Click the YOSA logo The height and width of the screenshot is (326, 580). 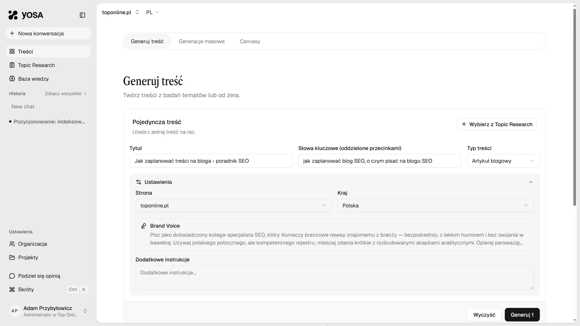click(26, 15)
